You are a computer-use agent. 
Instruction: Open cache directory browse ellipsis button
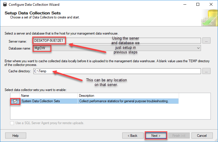click(x=206, y=71)
